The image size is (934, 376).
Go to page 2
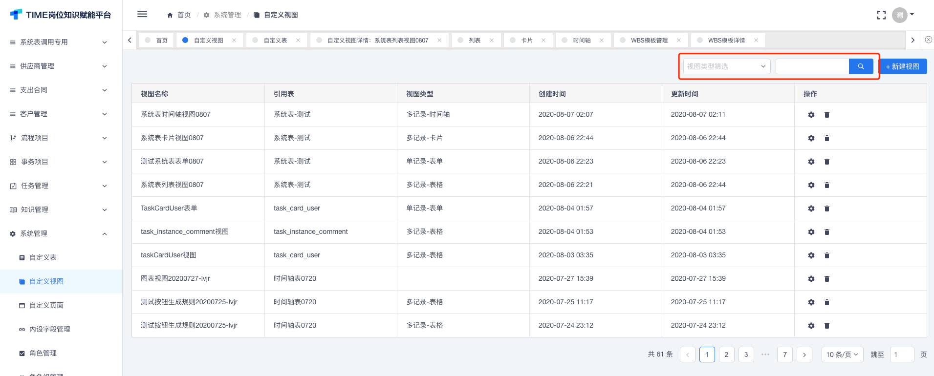tap(726, 355)
